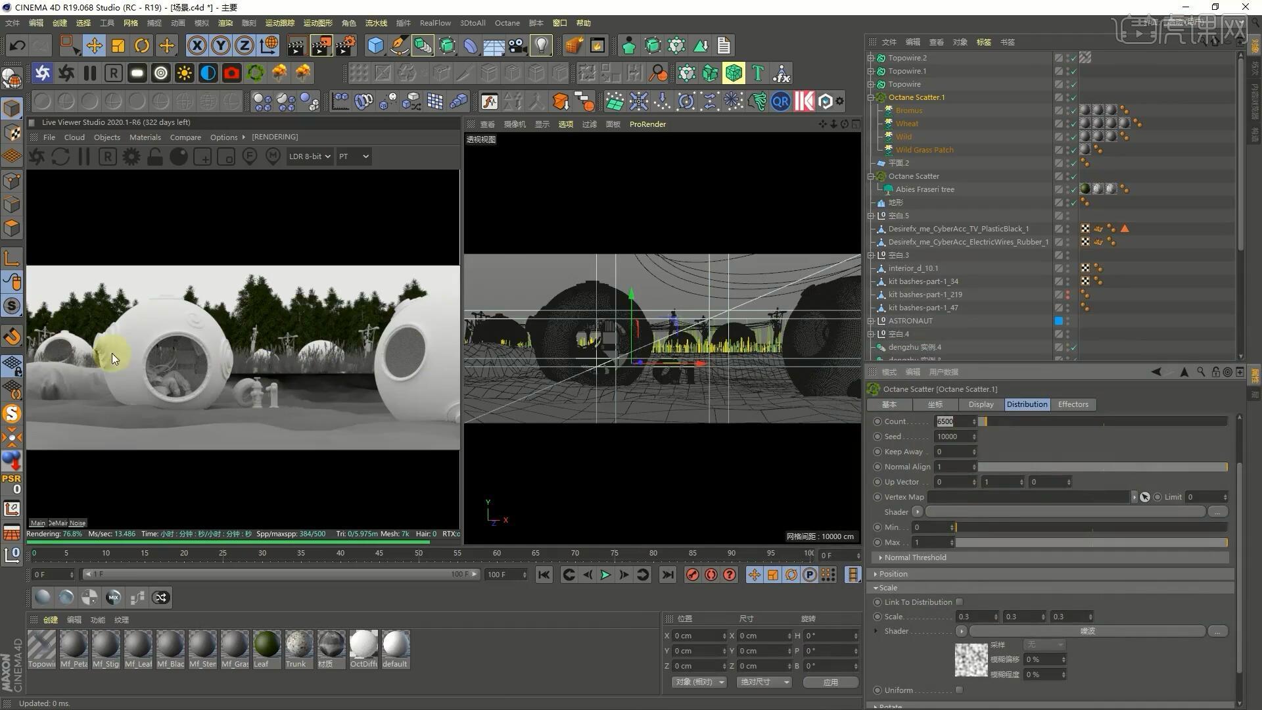1262x710 pixels.
Task: Select the OctDiffuse material thumbnail
Action: click(x=363, y=649)
